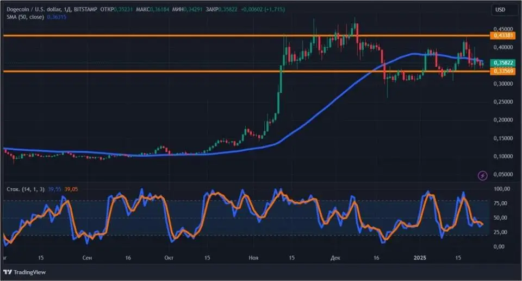Click the Сен label on time axis
The height and width of the screenshot is (281, 522).
click(x=86, y=258)
